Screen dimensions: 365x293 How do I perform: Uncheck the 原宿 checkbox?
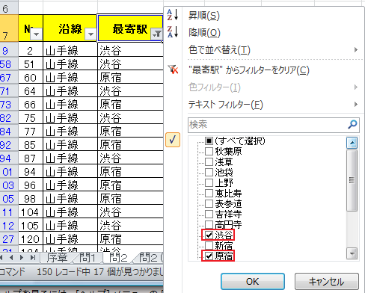pyautogui.click(x=209, y=256)
